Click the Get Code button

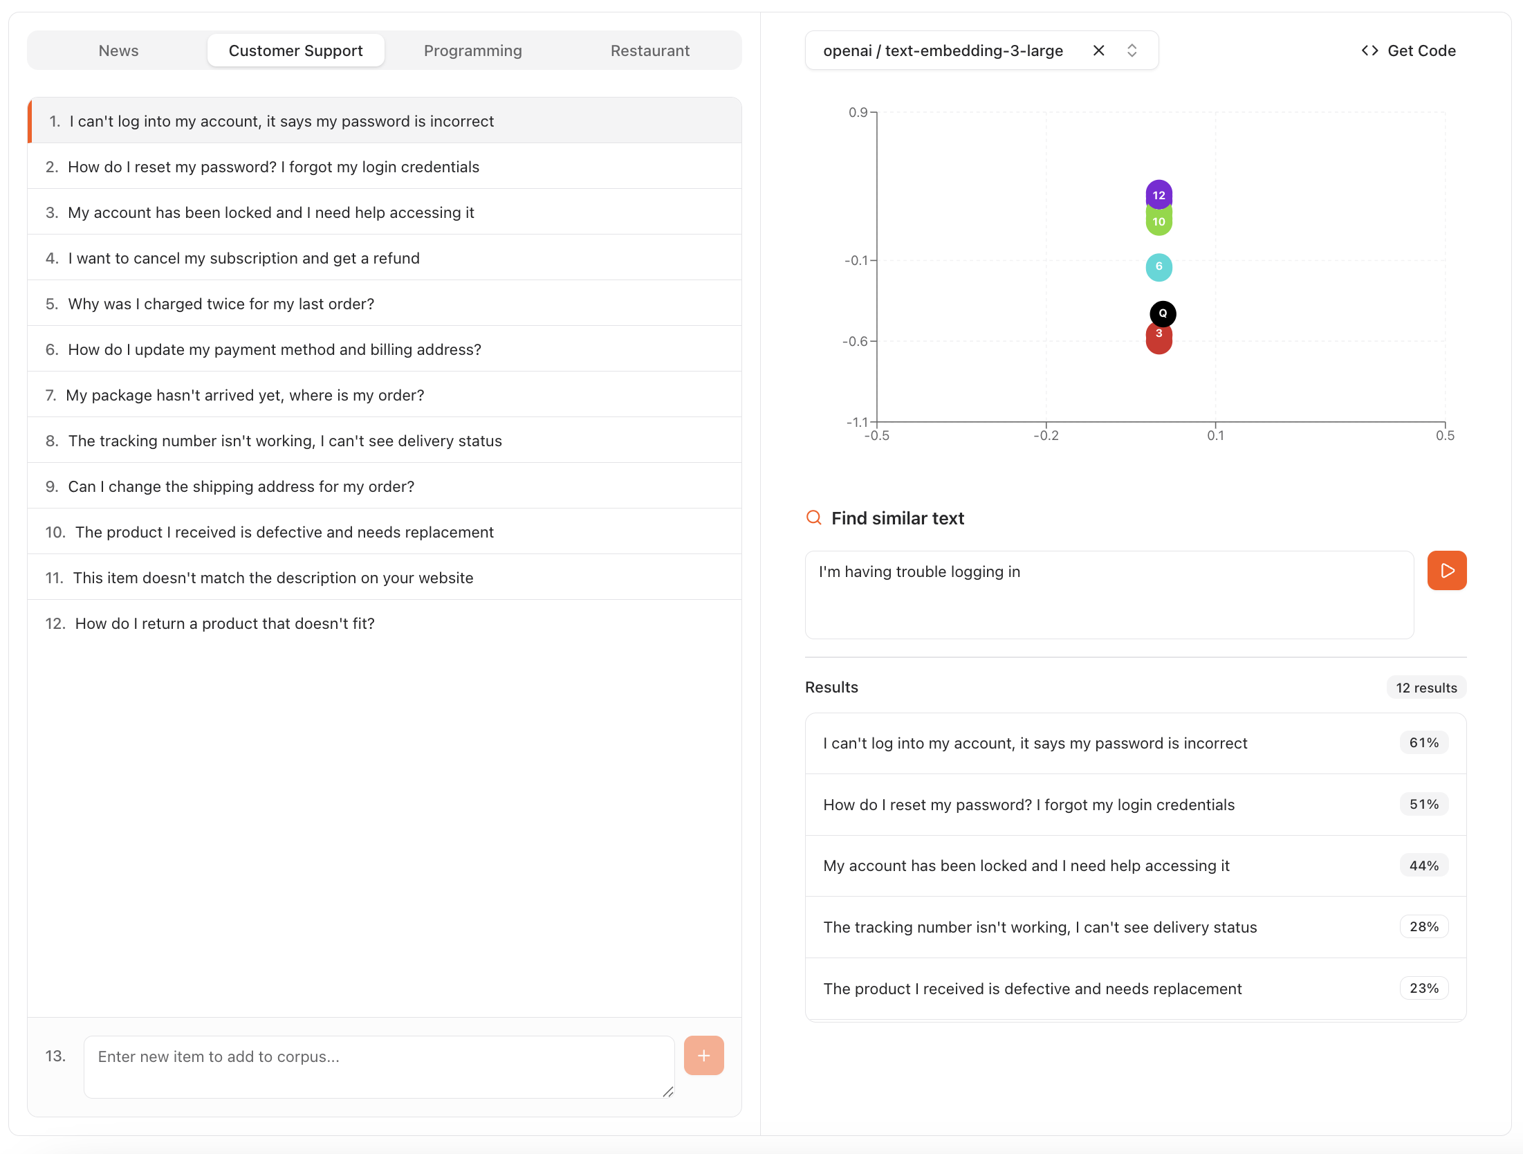coord(1408,51)
